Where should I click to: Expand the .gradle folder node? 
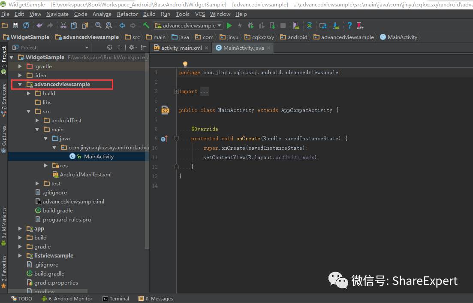click(20, 67)
